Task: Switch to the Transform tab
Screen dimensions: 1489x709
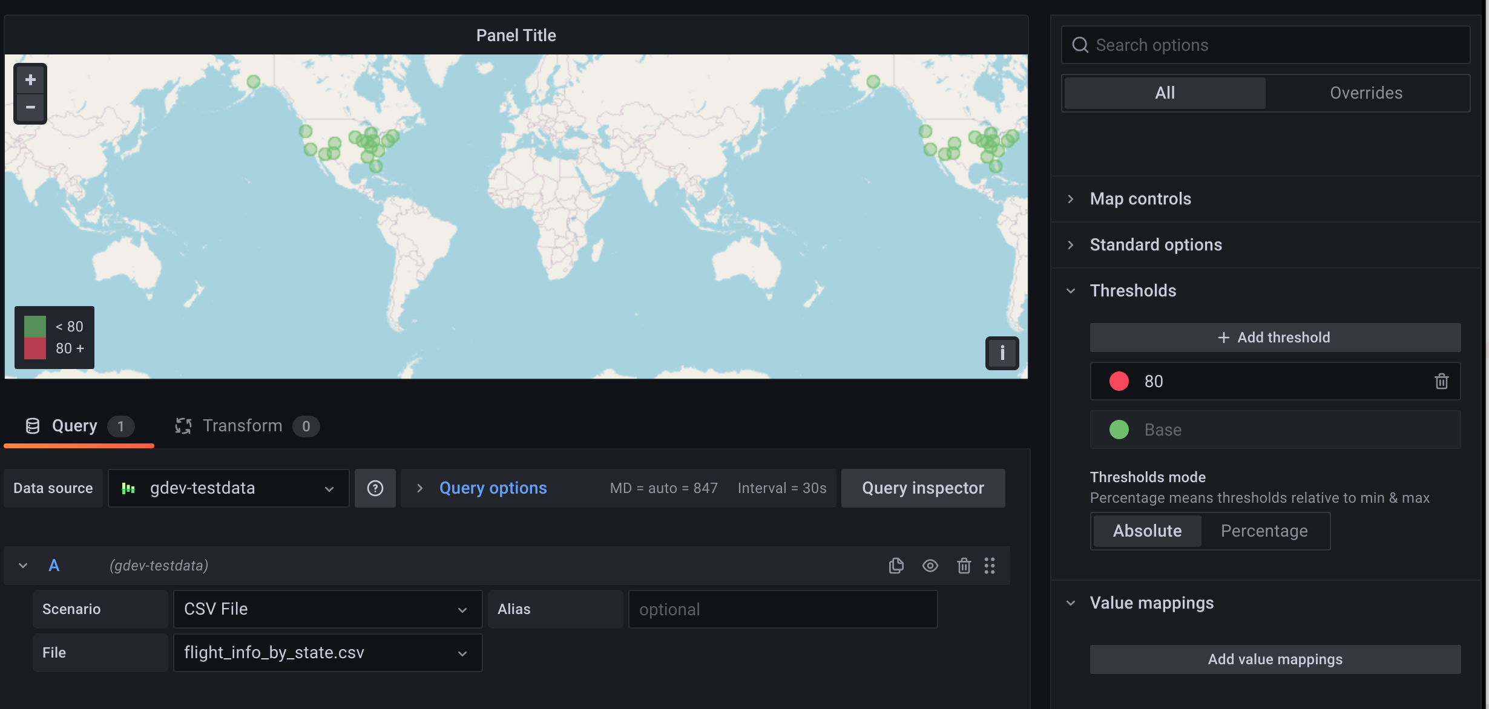Action: click(242, 426)
